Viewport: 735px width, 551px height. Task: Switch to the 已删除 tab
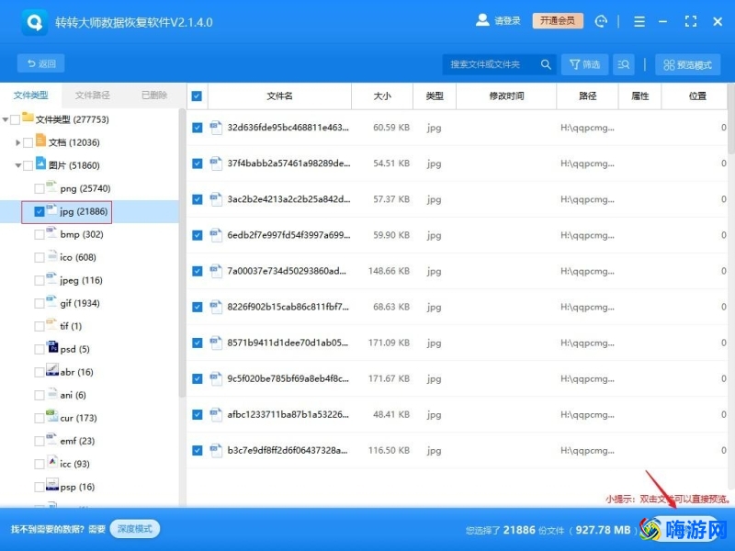pyautogui.click(x=154, y=96)
